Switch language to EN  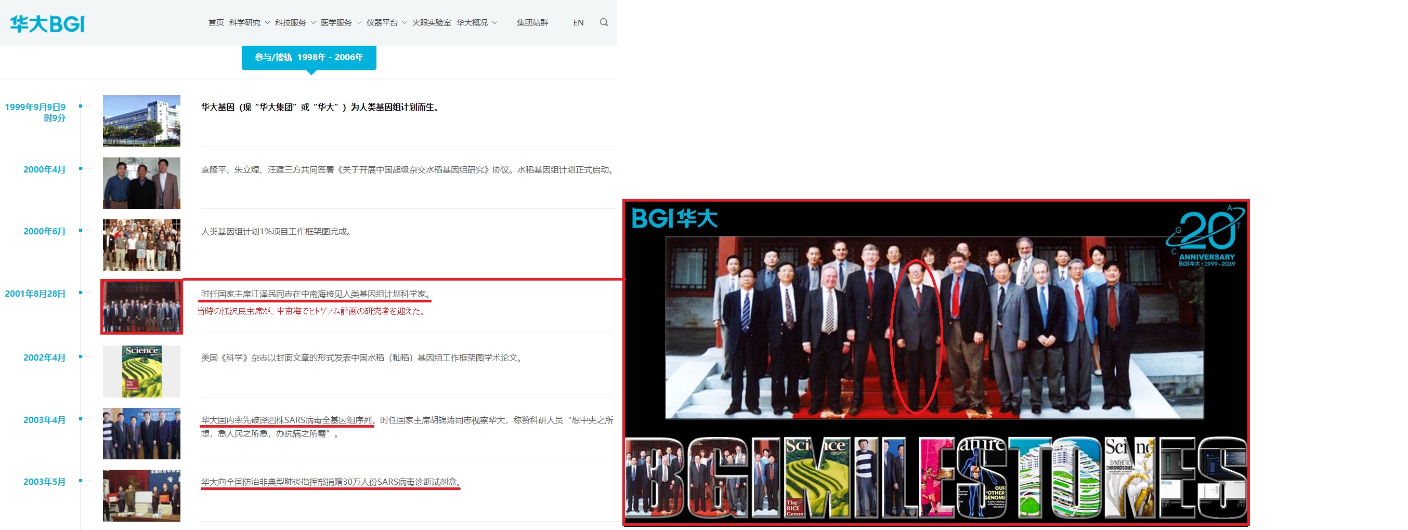(x=578, y=22)
